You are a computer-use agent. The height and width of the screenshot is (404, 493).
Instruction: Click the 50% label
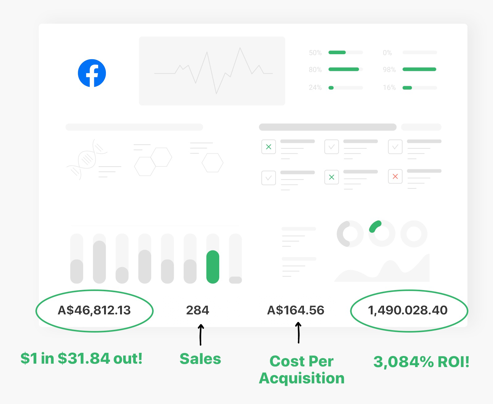[315, 53]
